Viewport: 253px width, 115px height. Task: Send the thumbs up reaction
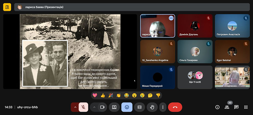[x=103, y=95]
